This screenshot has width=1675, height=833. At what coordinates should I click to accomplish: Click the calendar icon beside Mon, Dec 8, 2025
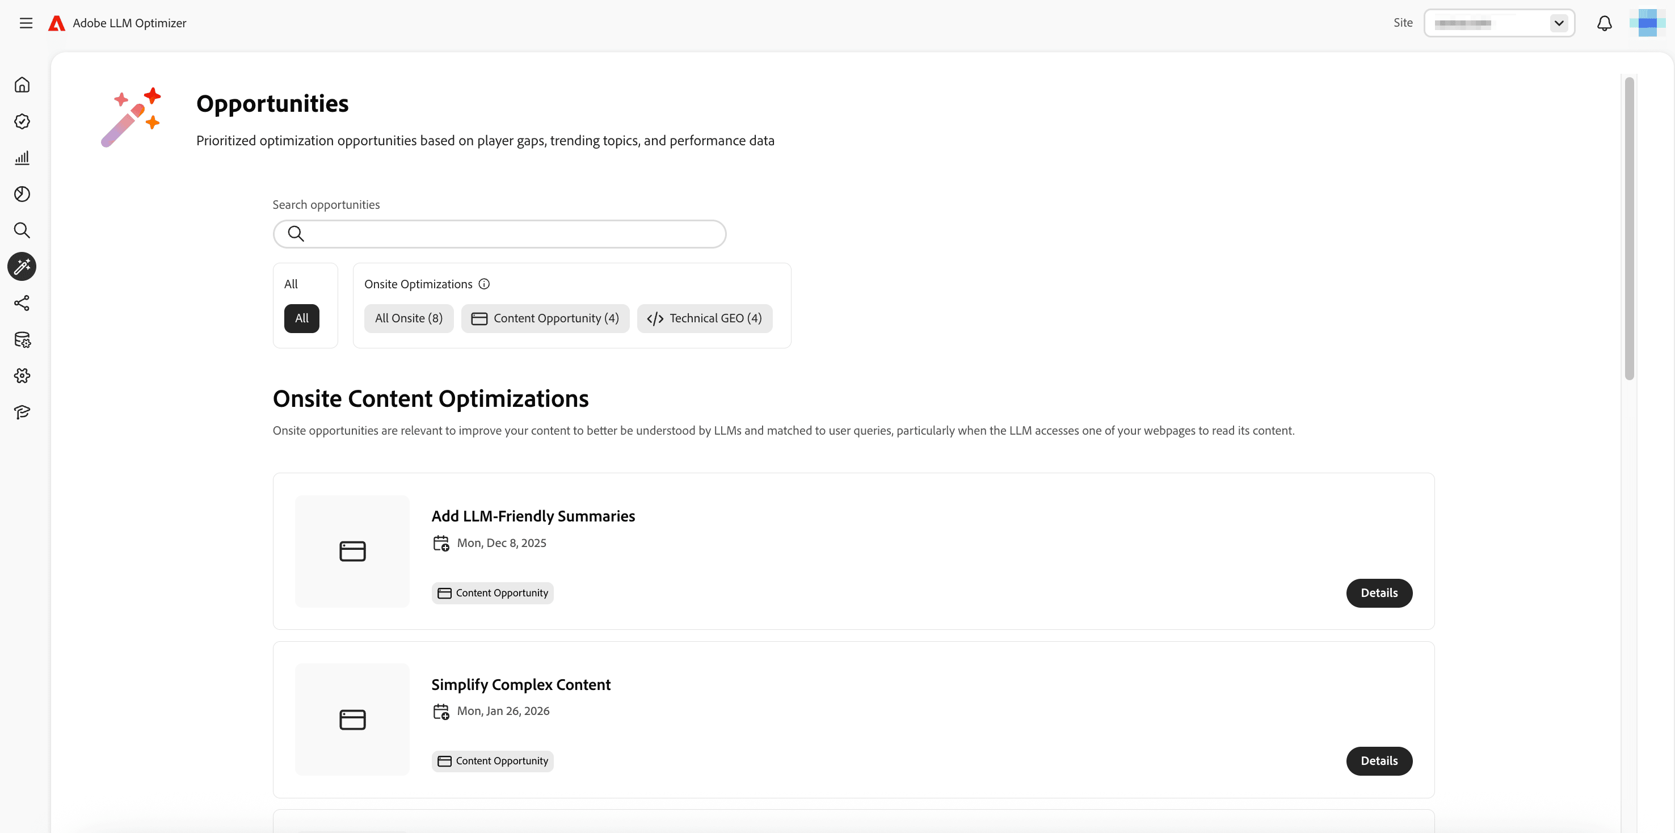pyautogui.click(x=441, y=544)
